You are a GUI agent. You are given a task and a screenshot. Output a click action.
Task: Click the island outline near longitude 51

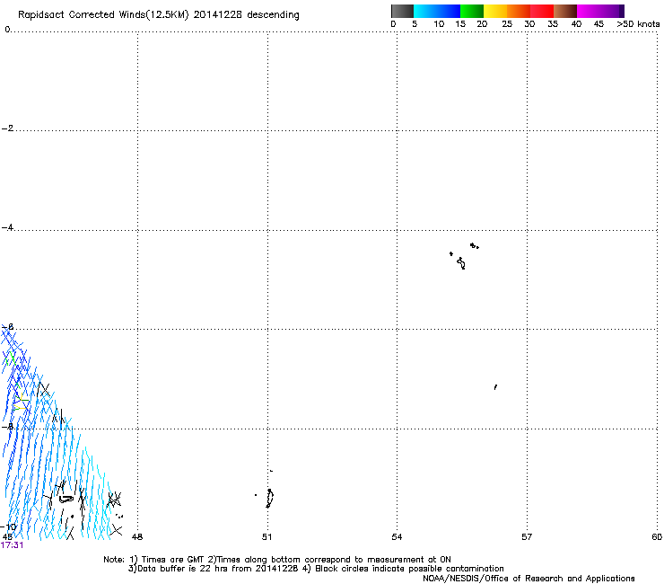pos(270,498)
